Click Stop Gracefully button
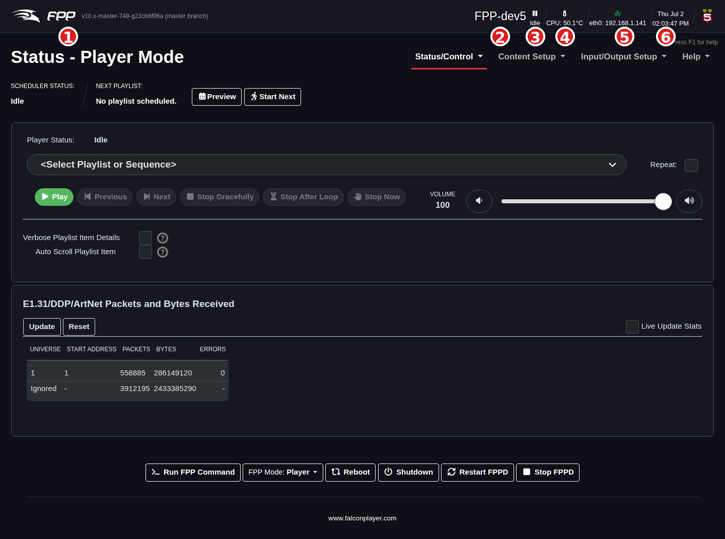Image resolution: width=725 pixels, height=539 pixels. (x=220, y=197)
